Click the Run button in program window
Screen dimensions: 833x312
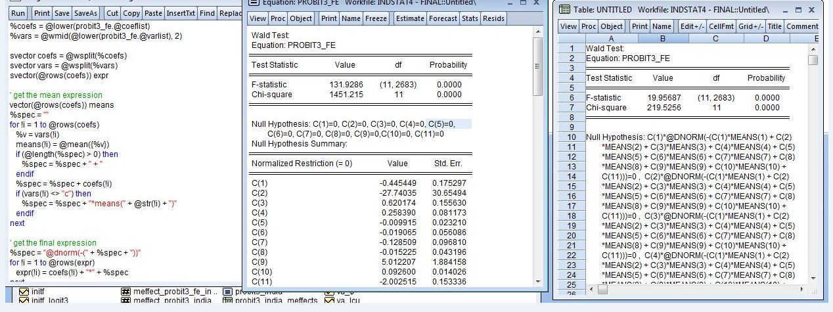point(19,13)
